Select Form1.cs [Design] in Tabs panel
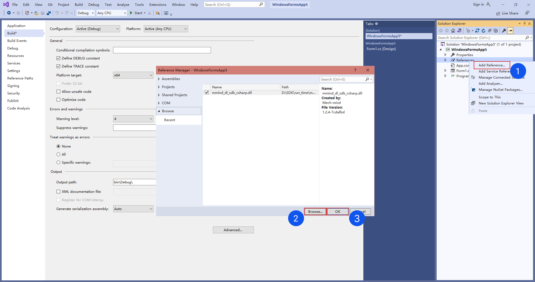 [381, 49]
